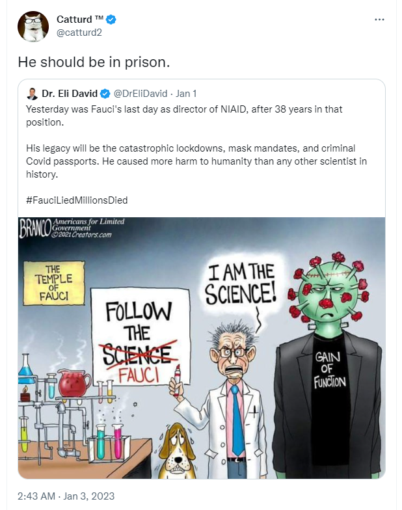Click the "I am the science!" speech bubble
The height and width of the screenshot is (510, 402).
(x=239, y=284)
